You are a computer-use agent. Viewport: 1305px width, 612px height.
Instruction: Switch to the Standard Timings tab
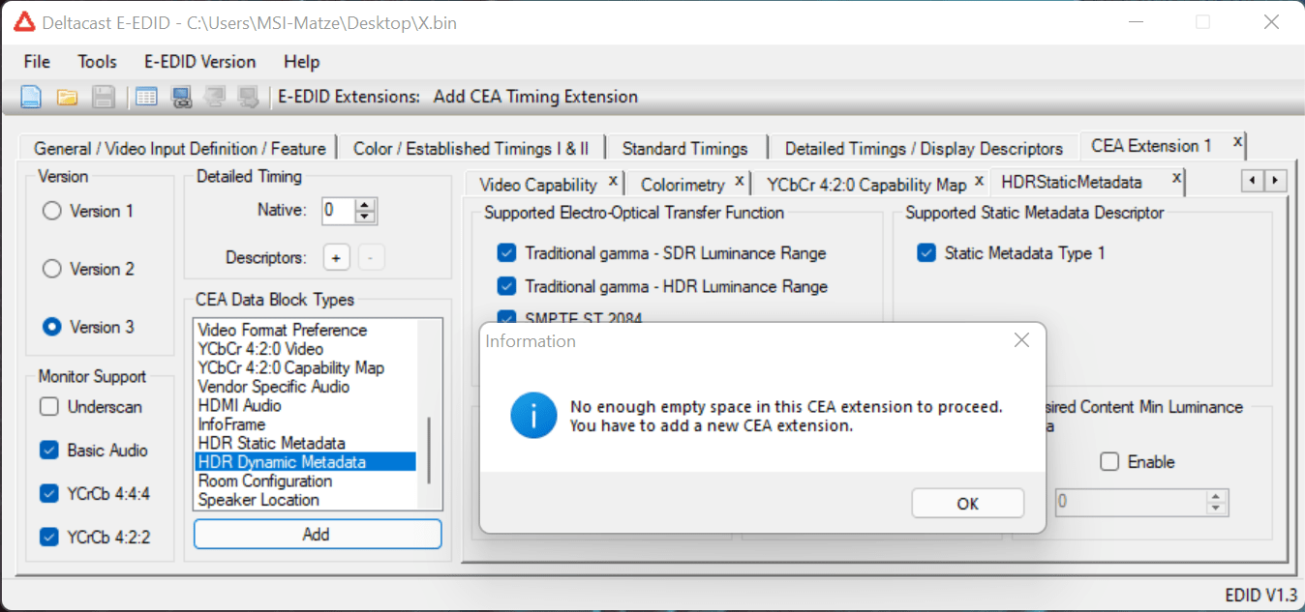click(x=685, y=149)
